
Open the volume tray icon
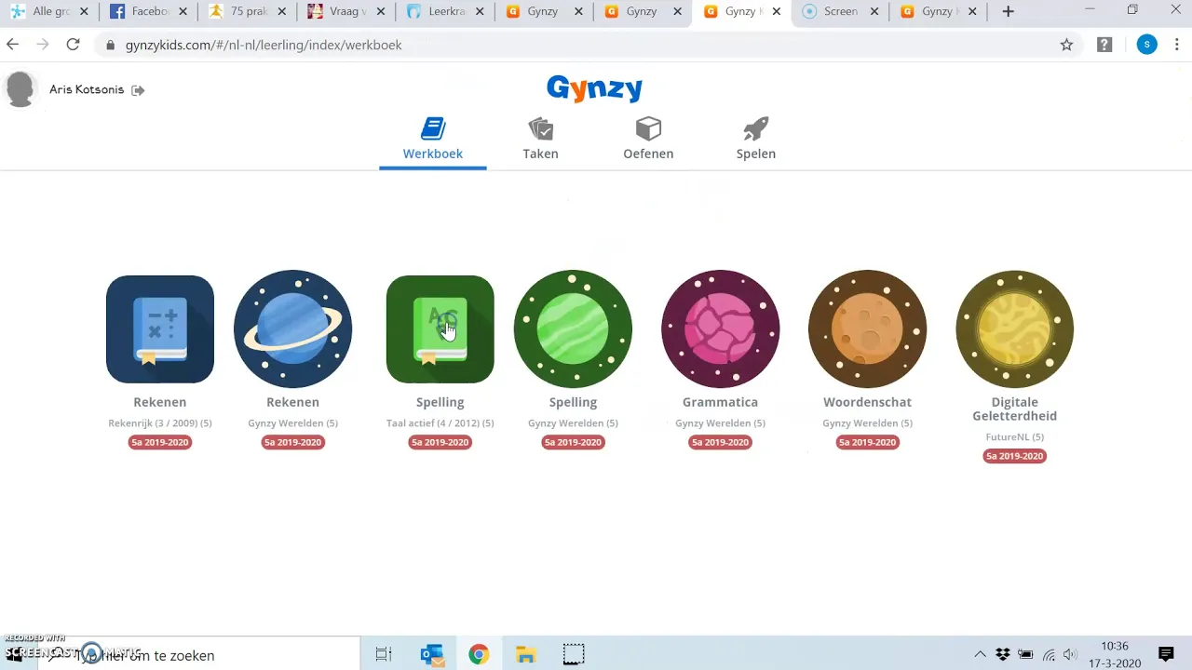click(1070, 655)
